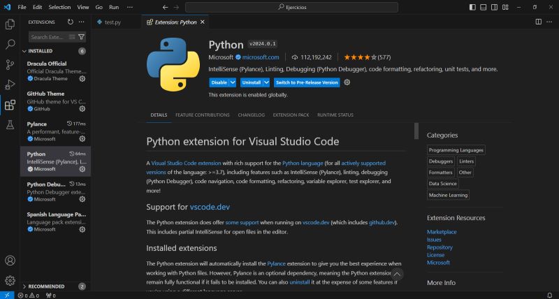Clear extensions search results icon
The width and height of the screenshot is (559, 299).
(72, 37)
